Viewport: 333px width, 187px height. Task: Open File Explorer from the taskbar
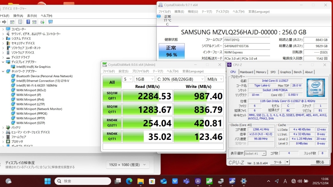tap(141, 181)
